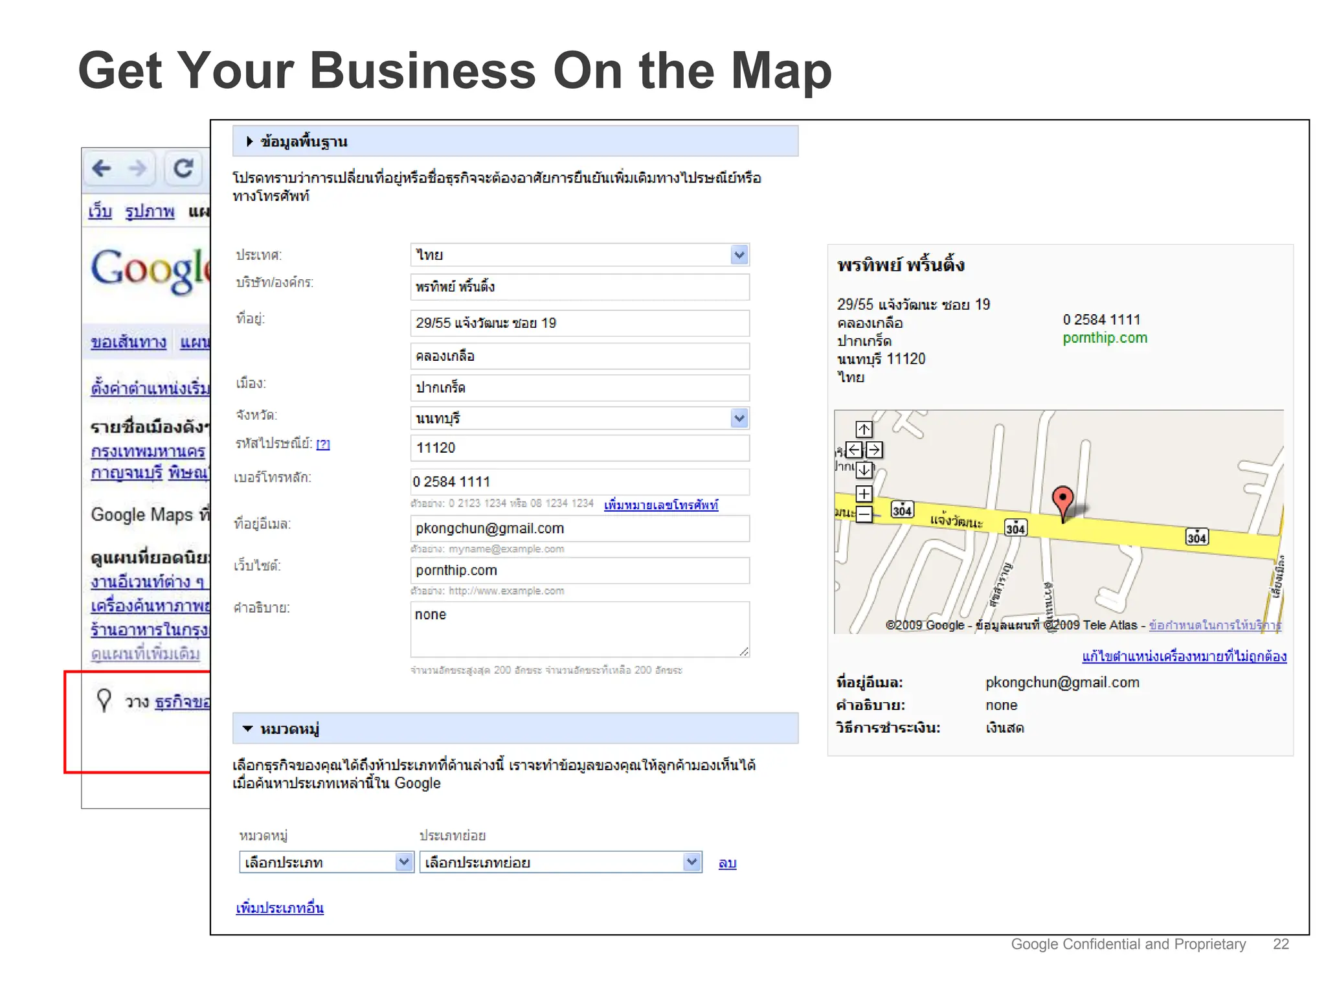Click the วาง ธุรกิจ put business link
This screenshot has width=1326, height=995.
[x=183, y=702]
